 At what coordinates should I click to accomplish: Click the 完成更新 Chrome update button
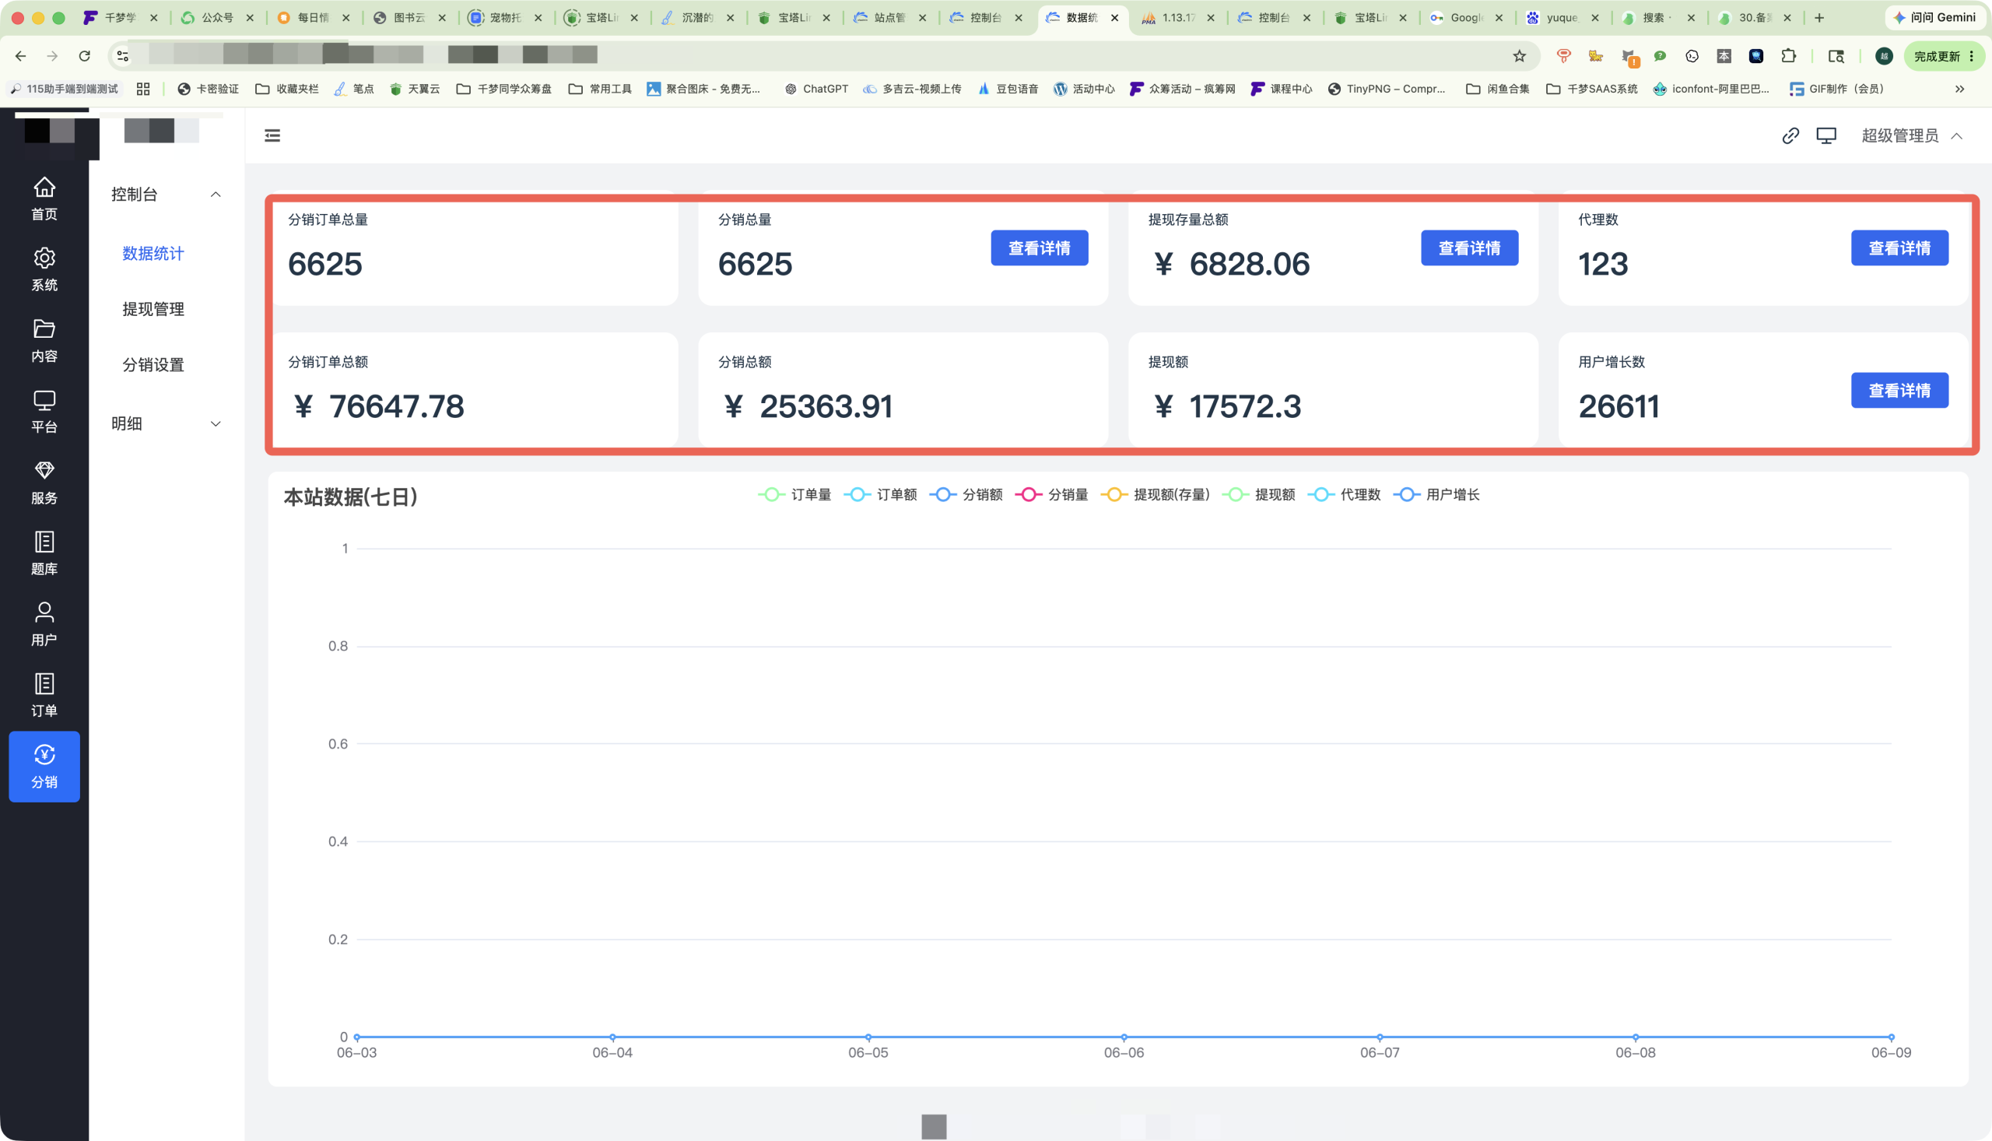[1944, 55]
